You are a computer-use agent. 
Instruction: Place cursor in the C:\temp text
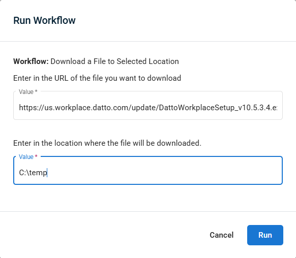pos(33,173)
